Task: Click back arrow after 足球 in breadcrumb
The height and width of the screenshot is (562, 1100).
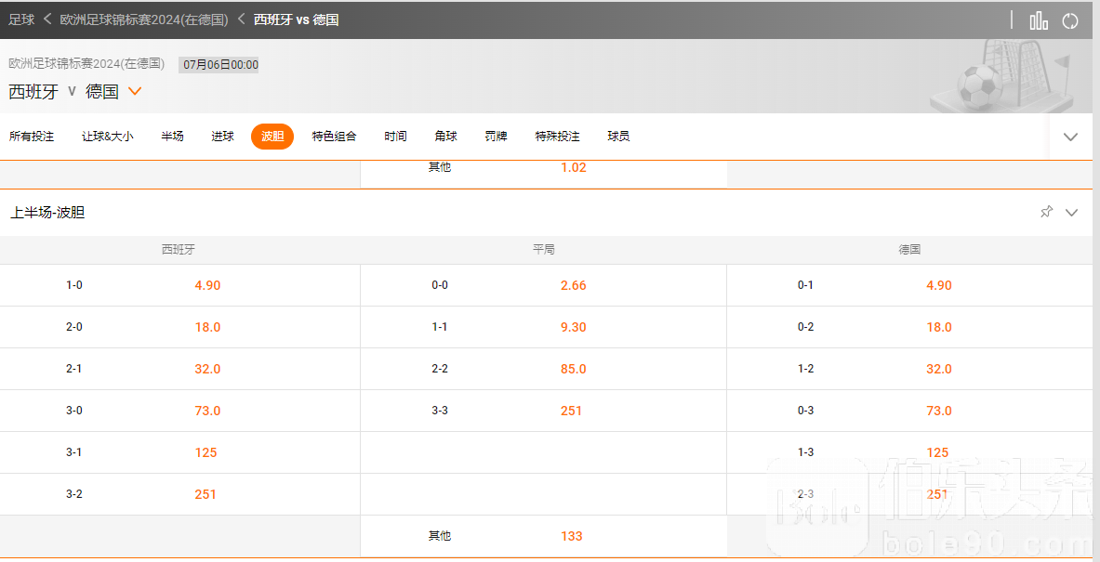Action: (x=46, y=19)
